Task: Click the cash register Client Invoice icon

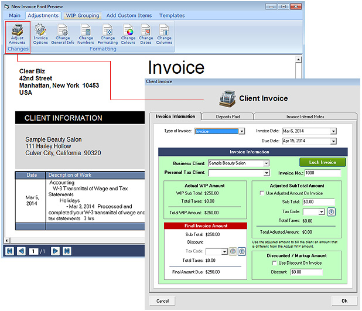Action: tap(227, 99)
